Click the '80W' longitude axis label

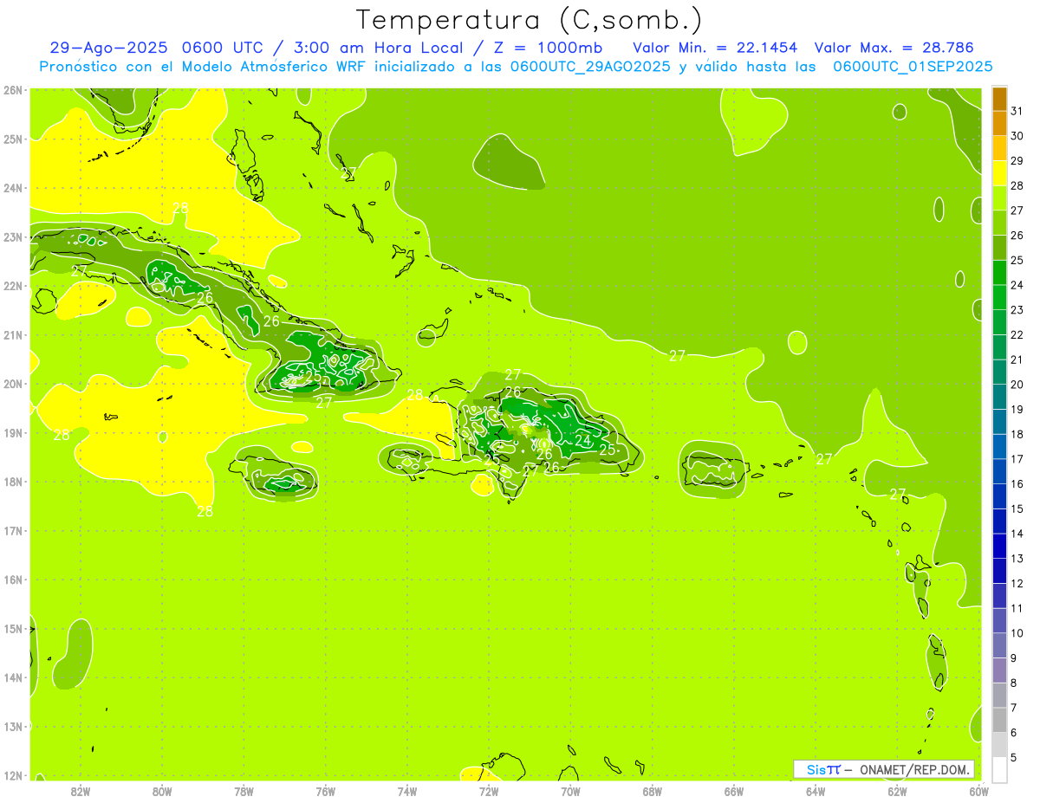coord(162,791)
